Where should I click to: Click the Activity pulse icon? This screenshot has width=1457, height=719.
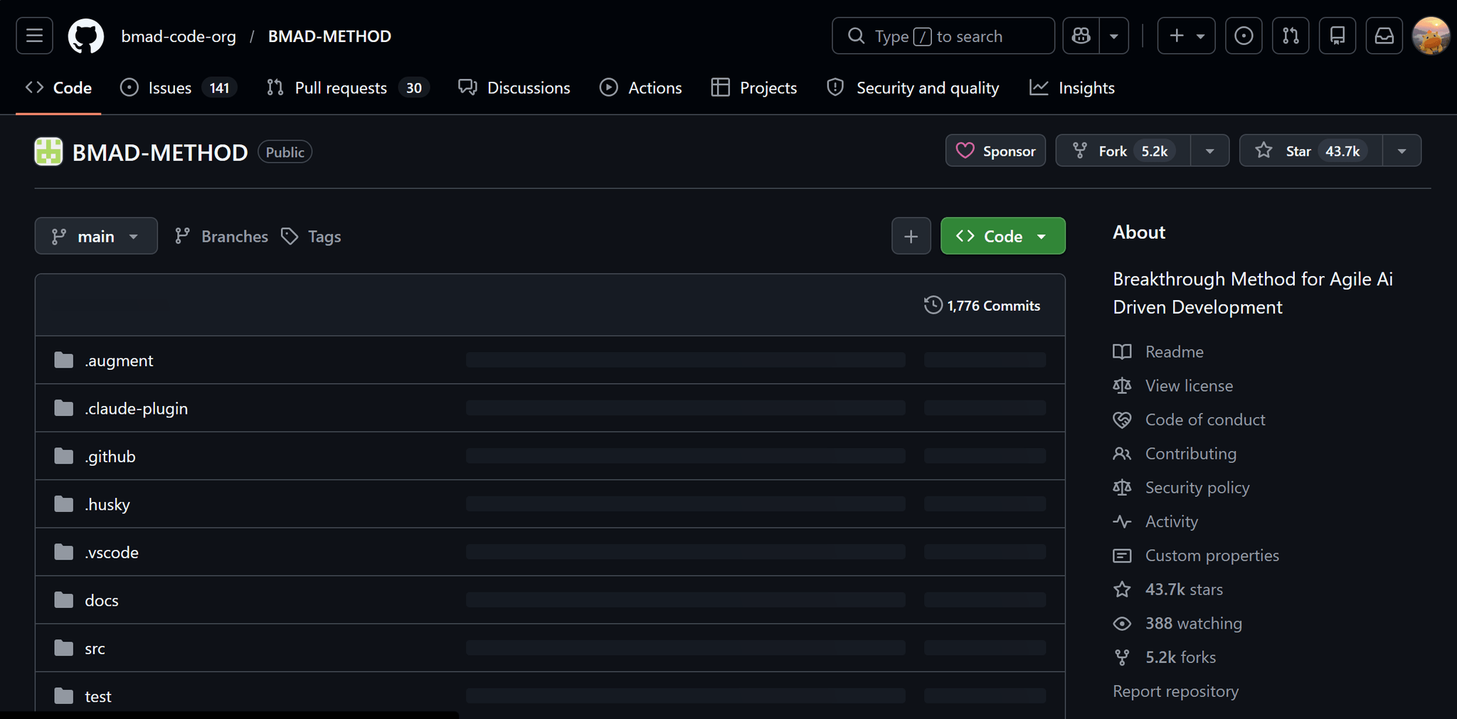coord(1122,521)
